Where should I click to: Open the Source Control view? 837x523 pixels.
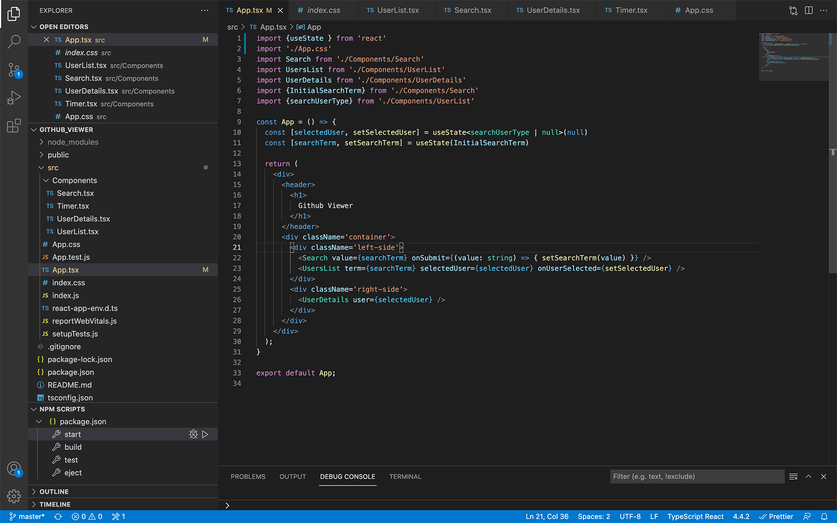click(x=14, y=70)
